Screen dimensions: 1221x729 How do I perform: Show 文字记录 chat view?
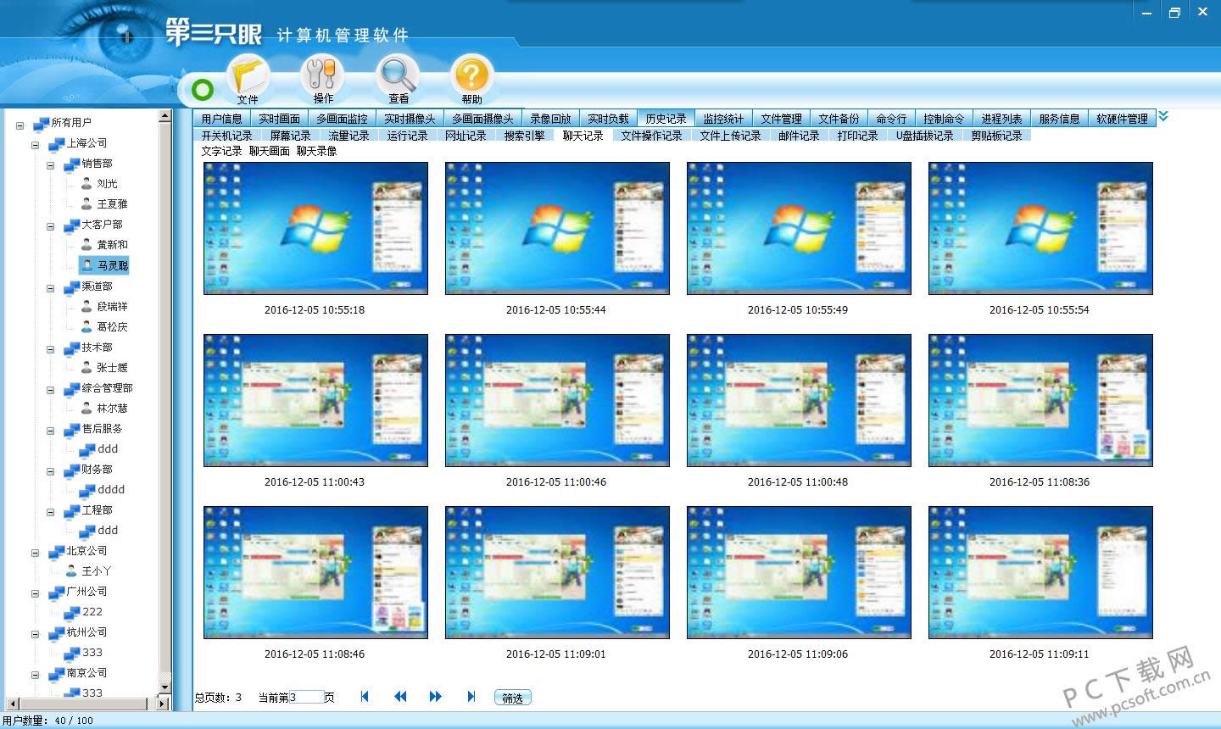[x=221, y=151]
